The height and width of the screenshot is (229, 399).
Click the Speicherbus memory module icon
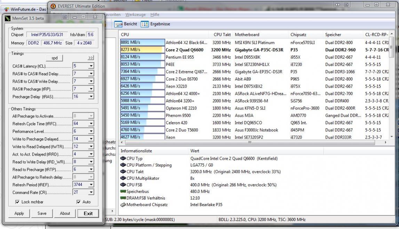tap(123, 191)
